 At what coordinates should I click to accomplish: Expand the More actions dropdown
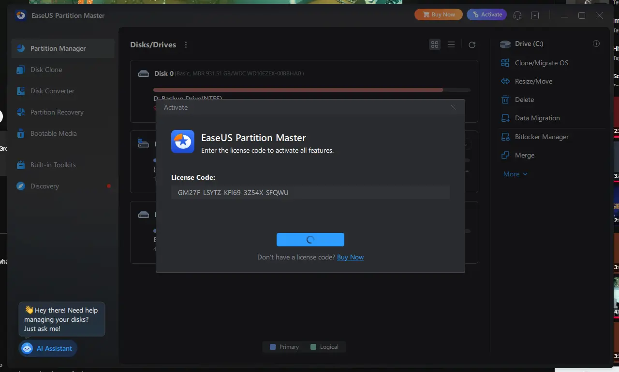[516, 174]
